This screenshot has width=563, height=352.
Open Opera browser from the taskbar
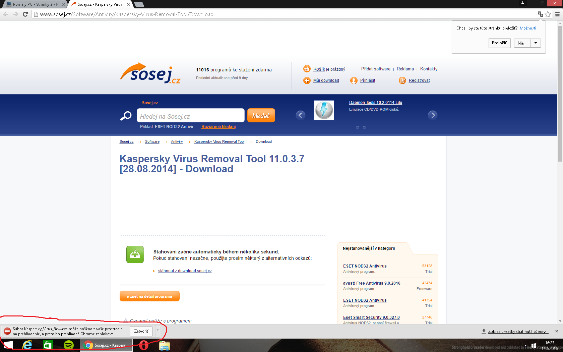(x=144, y=345)
